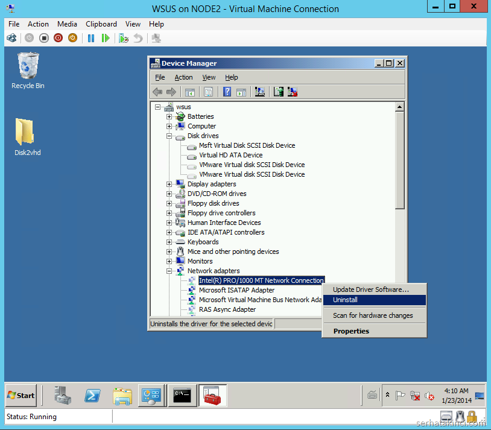Choose Update Driver Software from context menu
491x430 pixels.
pos(374,289)
